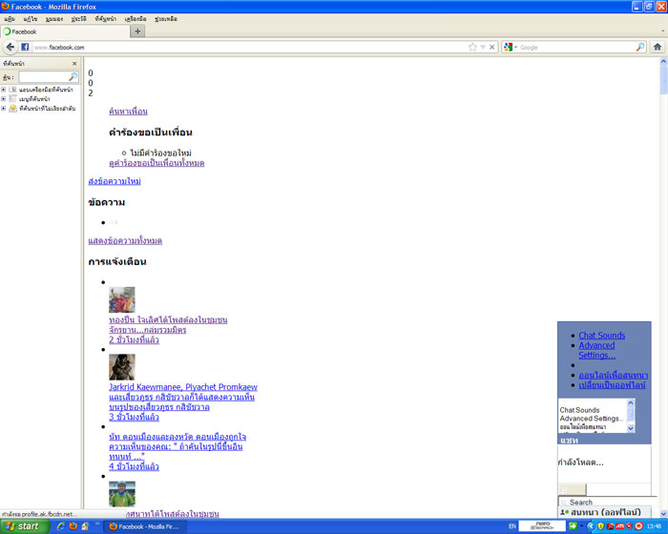Select Chat Sounds in the small listbox

579,410
